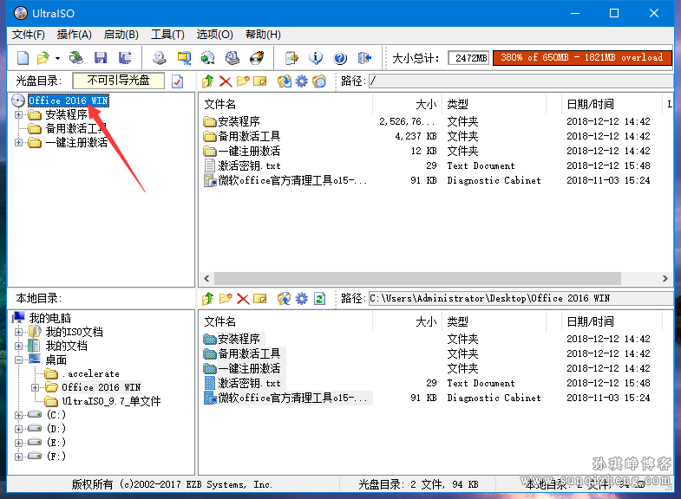Click the Open file folder icon

pyautogui.click(x=43, y=58)
